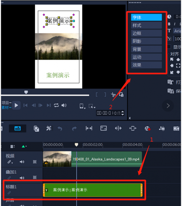Screen dimensions: 182x206
Task: Align title to the bottom-left
Action: 172,72
